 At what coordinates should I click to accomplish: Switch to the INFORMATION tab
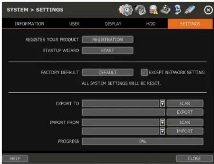coord(29,24)
